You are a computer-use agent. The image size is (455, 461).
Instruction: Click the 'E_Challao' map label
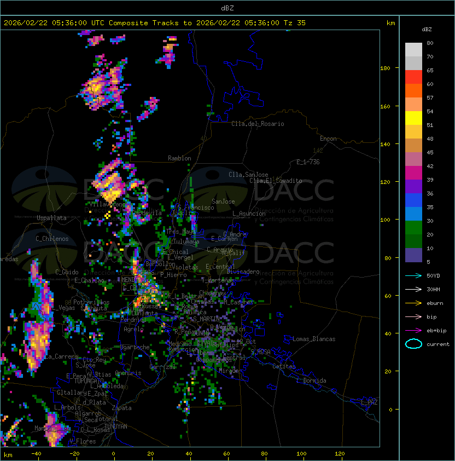coord(89,280)
